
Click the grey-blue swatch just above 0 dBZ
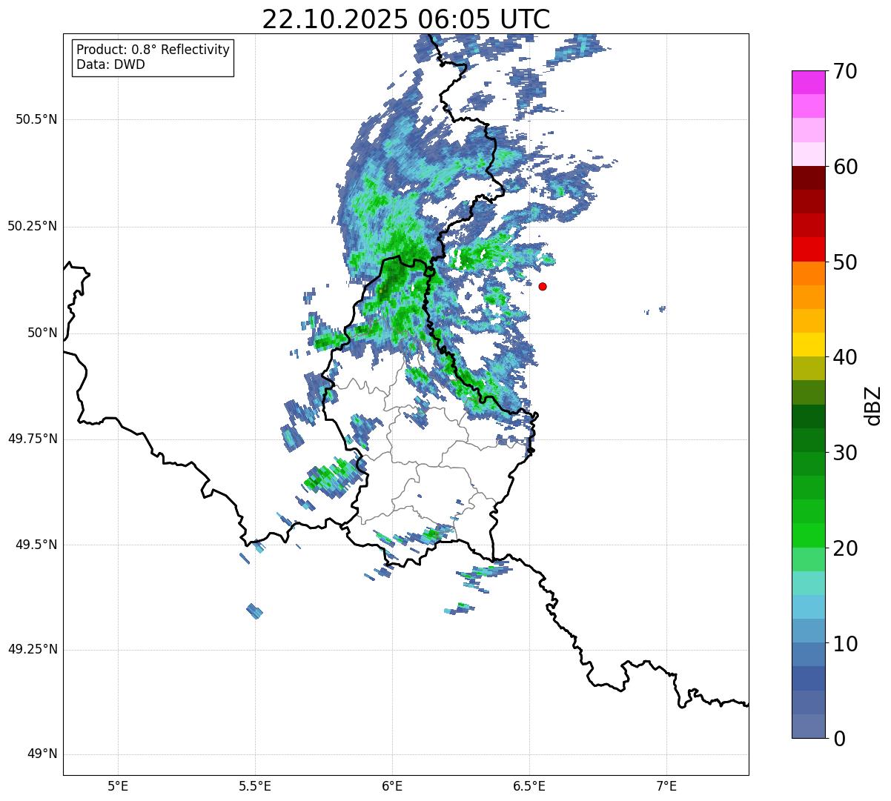coord(808,726)
